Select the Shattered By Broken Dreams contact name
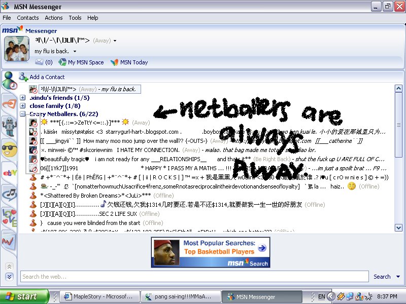Image resolution: width=406 pixels, height=304 pixels. tap(95, 196)
